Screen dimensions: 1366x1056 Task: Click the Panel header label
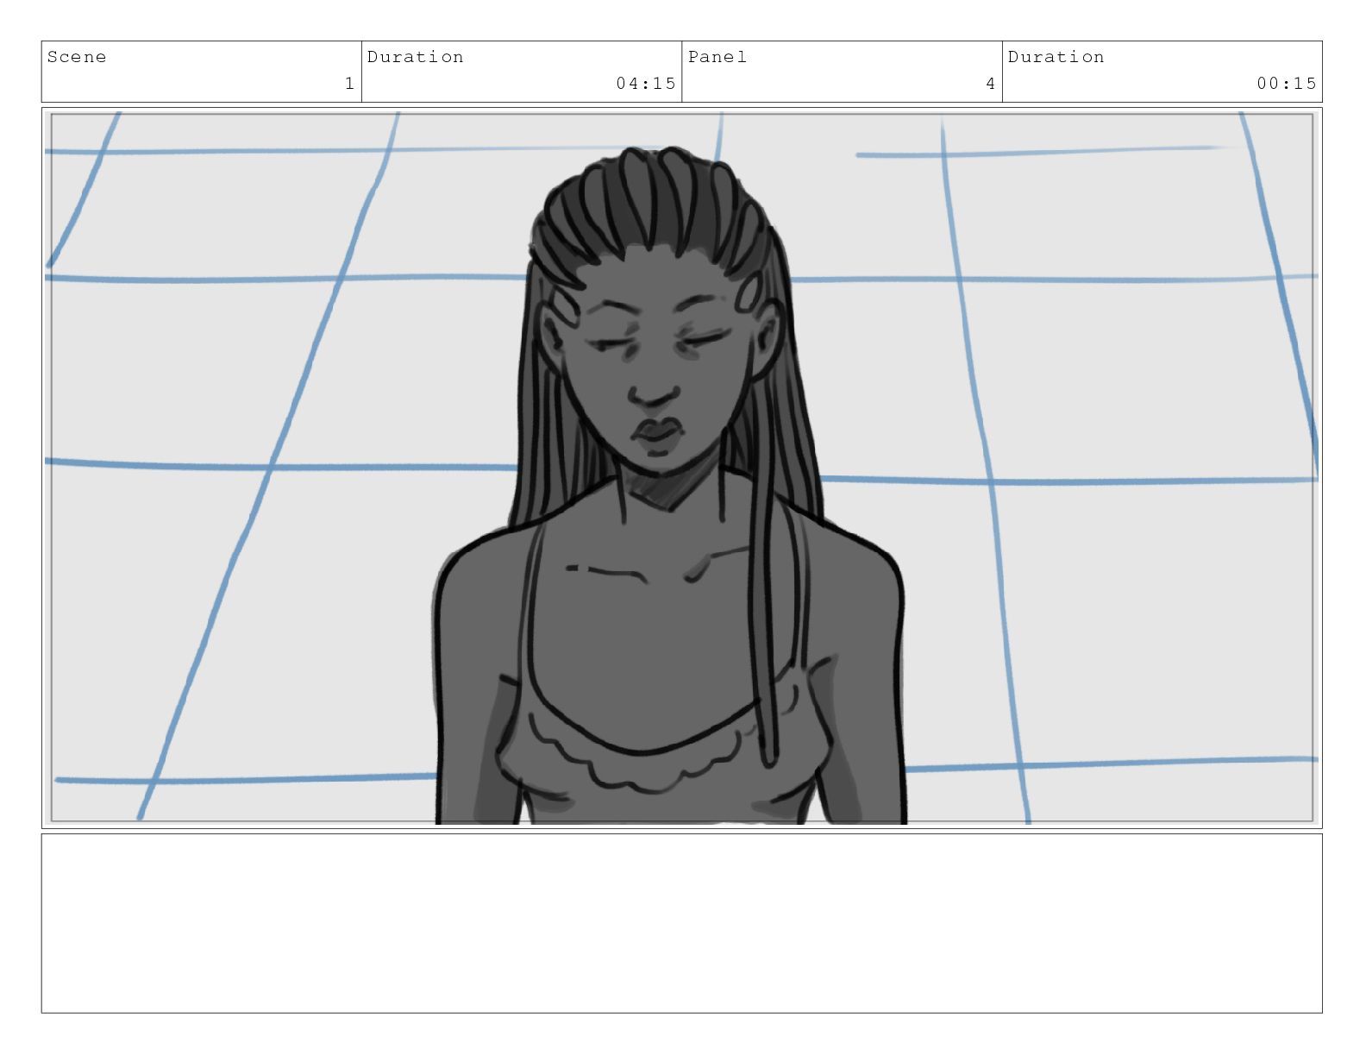(717, 57)
